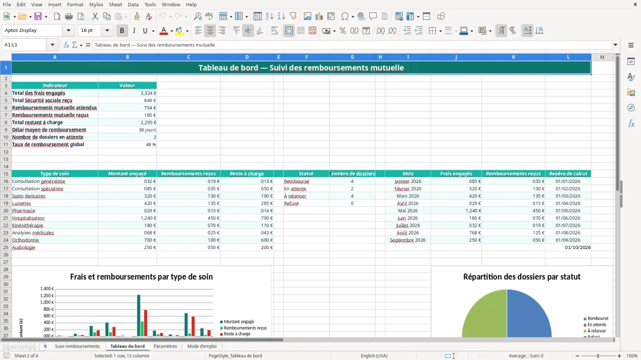Toggle Merge and Center Cells
Viewport: 641px width, 360px height.
click(289, 31)
